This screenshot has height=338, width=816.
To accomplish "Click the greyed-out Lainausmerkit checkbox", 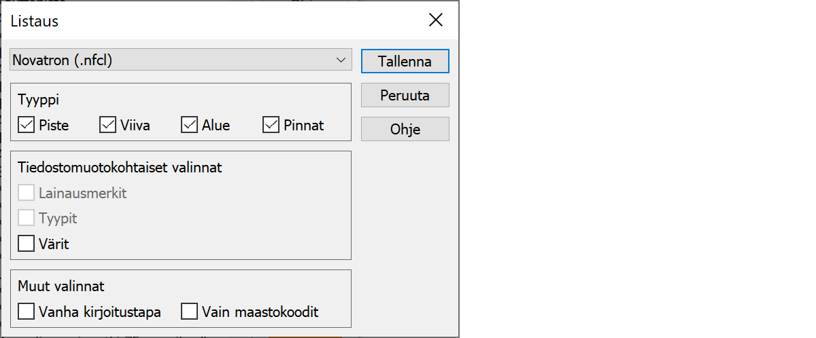I will click(x=27, y=193).
